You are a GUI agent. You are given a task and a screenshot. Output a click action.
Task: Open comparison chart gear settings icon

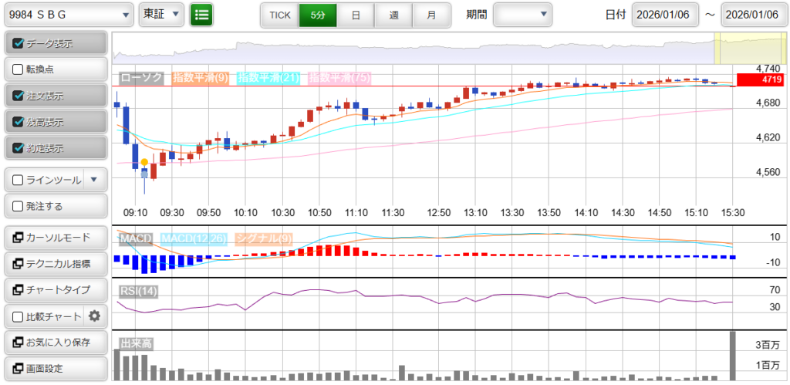[x=95, y=316]
